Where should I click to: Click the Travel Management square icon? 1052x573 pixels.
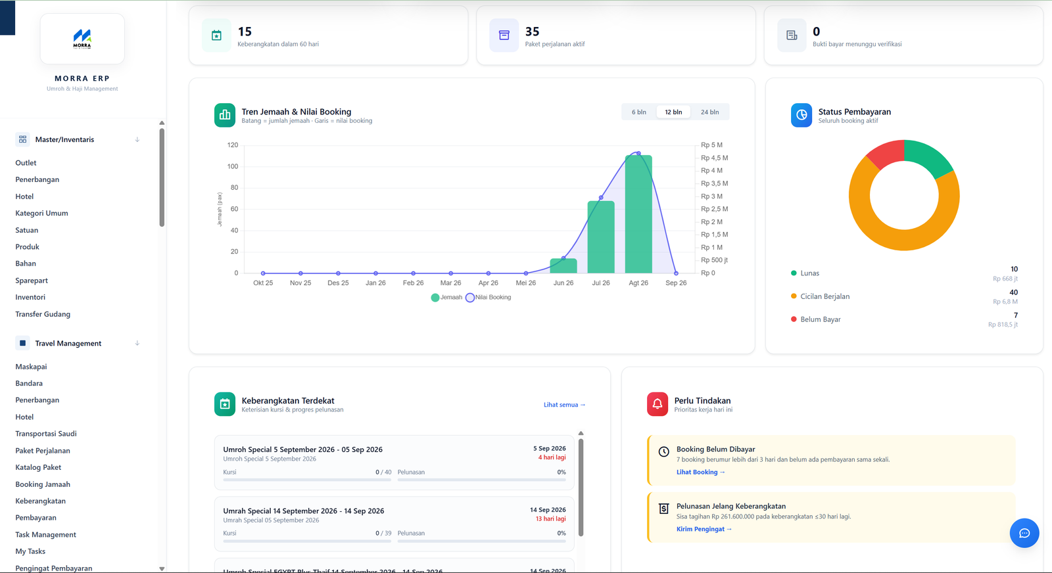pyautogui.click(x=23, y=343)
